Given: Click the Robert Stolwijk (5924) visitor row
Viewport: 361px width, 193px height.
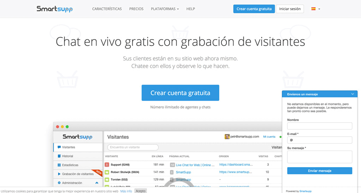Looking at the screenshot, I should 193,172.
